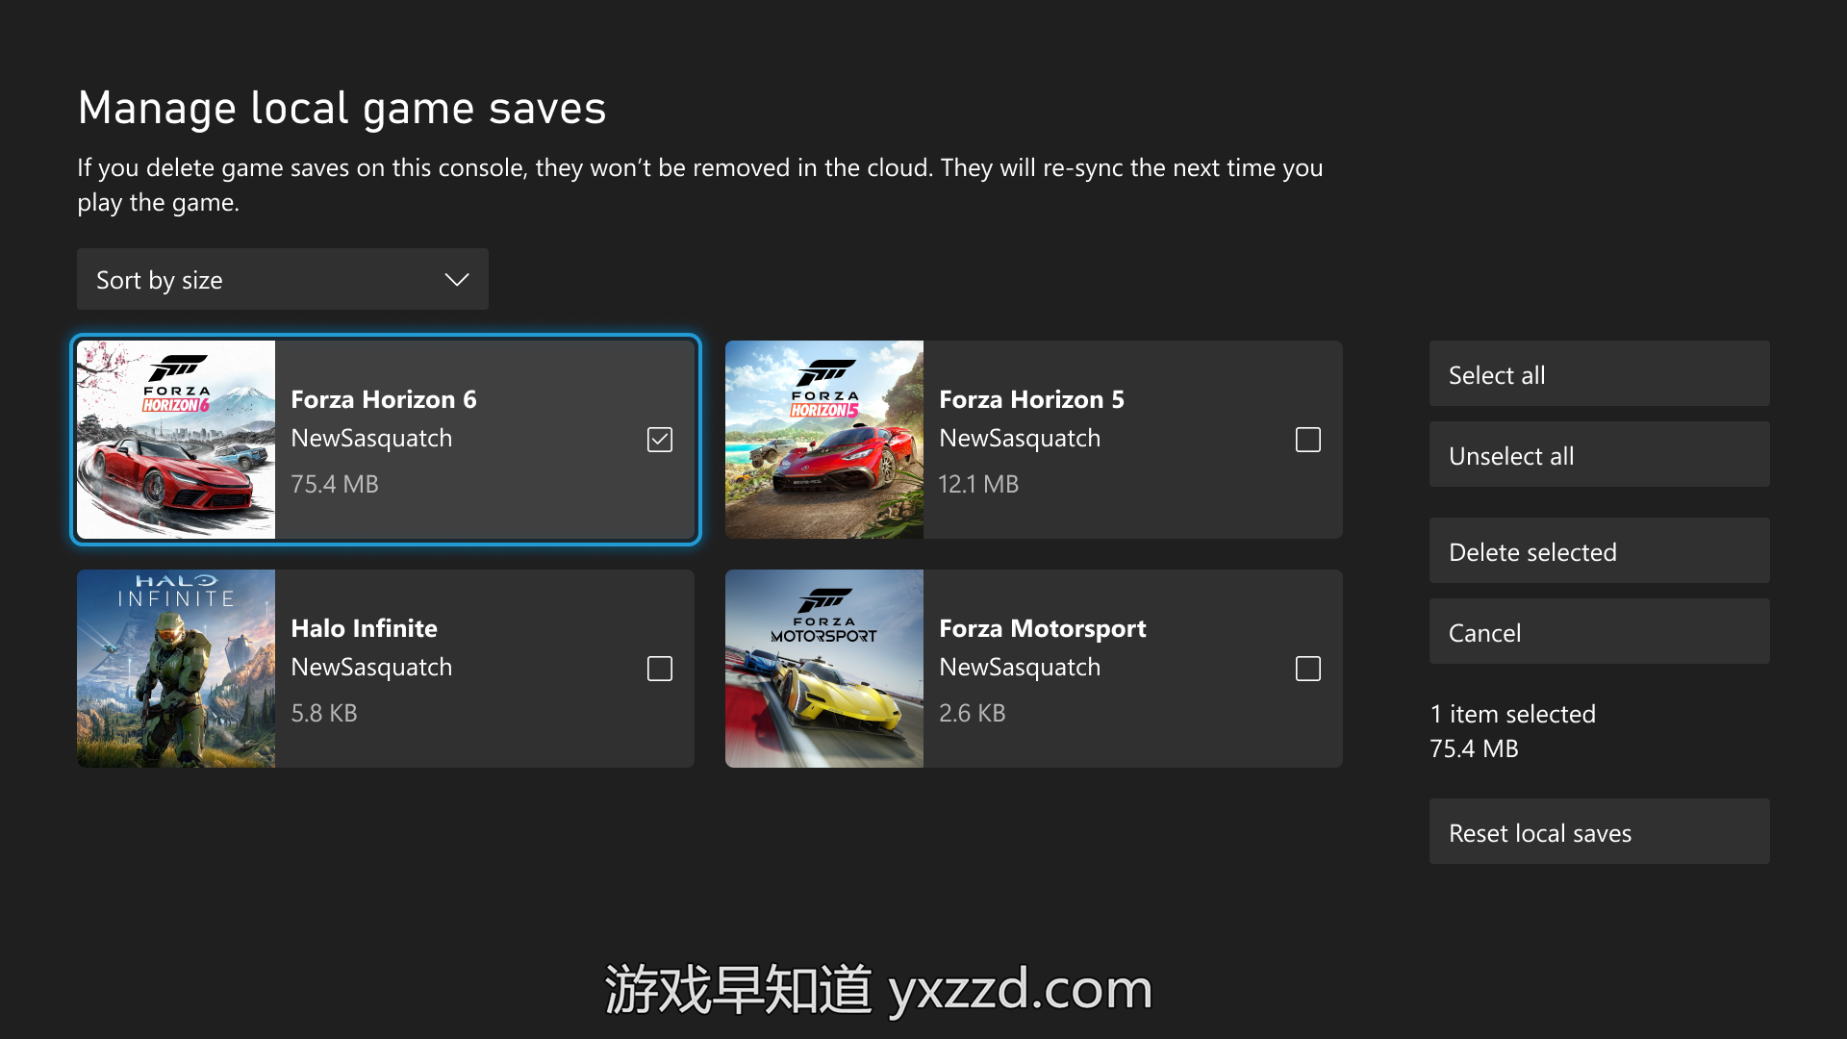Click Reset local saves
This screenshot has height=1039, width=1847.
[x=1599, y=831]
